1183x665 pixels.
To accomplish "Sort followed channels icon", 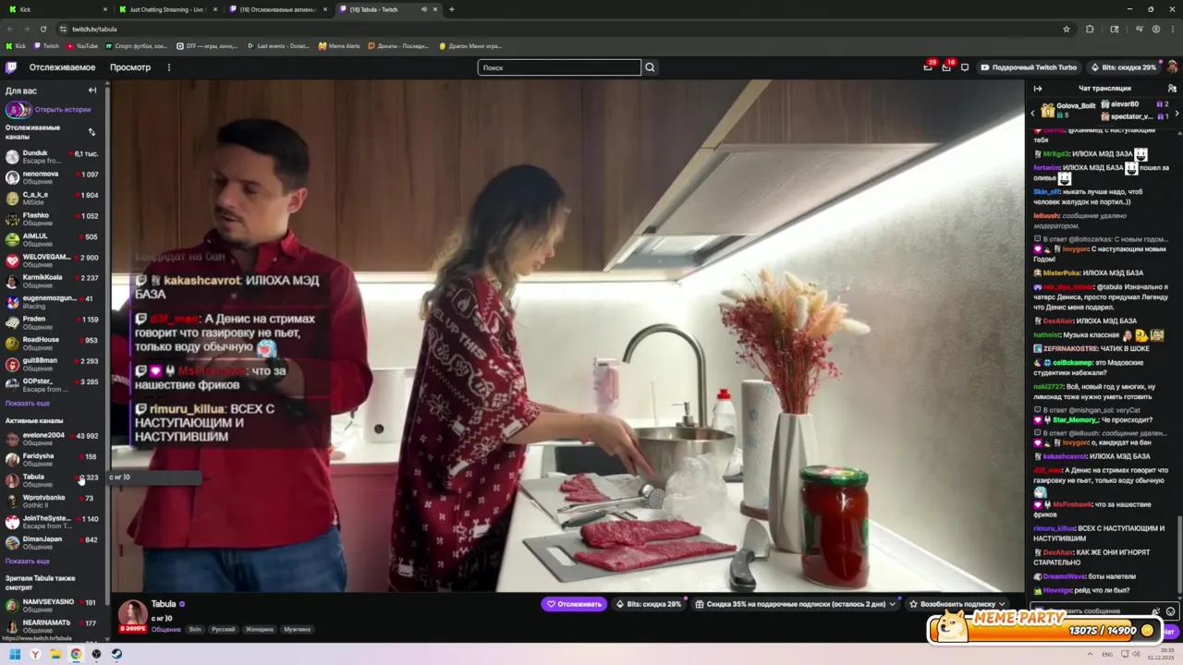I will pos(91,132).
